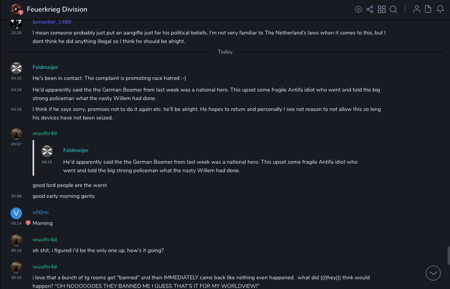Viewport: 450px width, 289px height.
Task: Open the notifications bell icon
Action: tap(440, 9)
